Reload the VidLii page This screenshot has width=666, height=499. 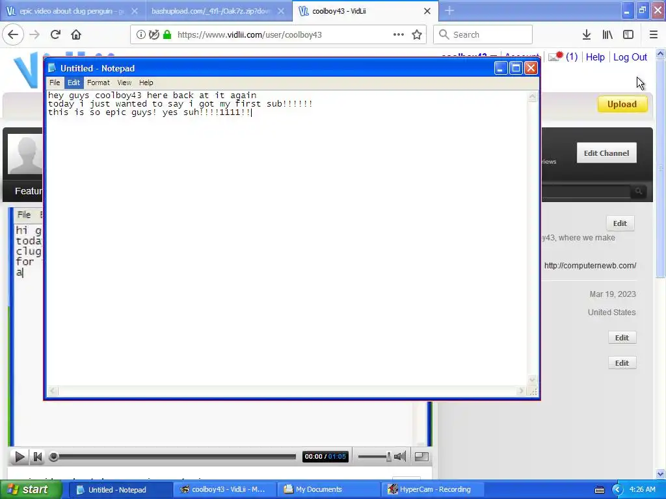pyautogui.click(x=55, y=35)
